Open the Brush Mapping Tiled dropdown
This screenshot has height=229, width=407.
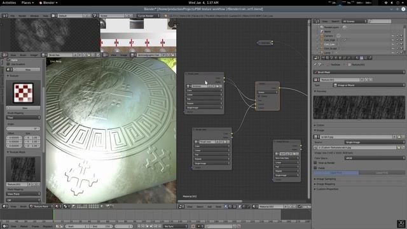(x=23, y=118)
